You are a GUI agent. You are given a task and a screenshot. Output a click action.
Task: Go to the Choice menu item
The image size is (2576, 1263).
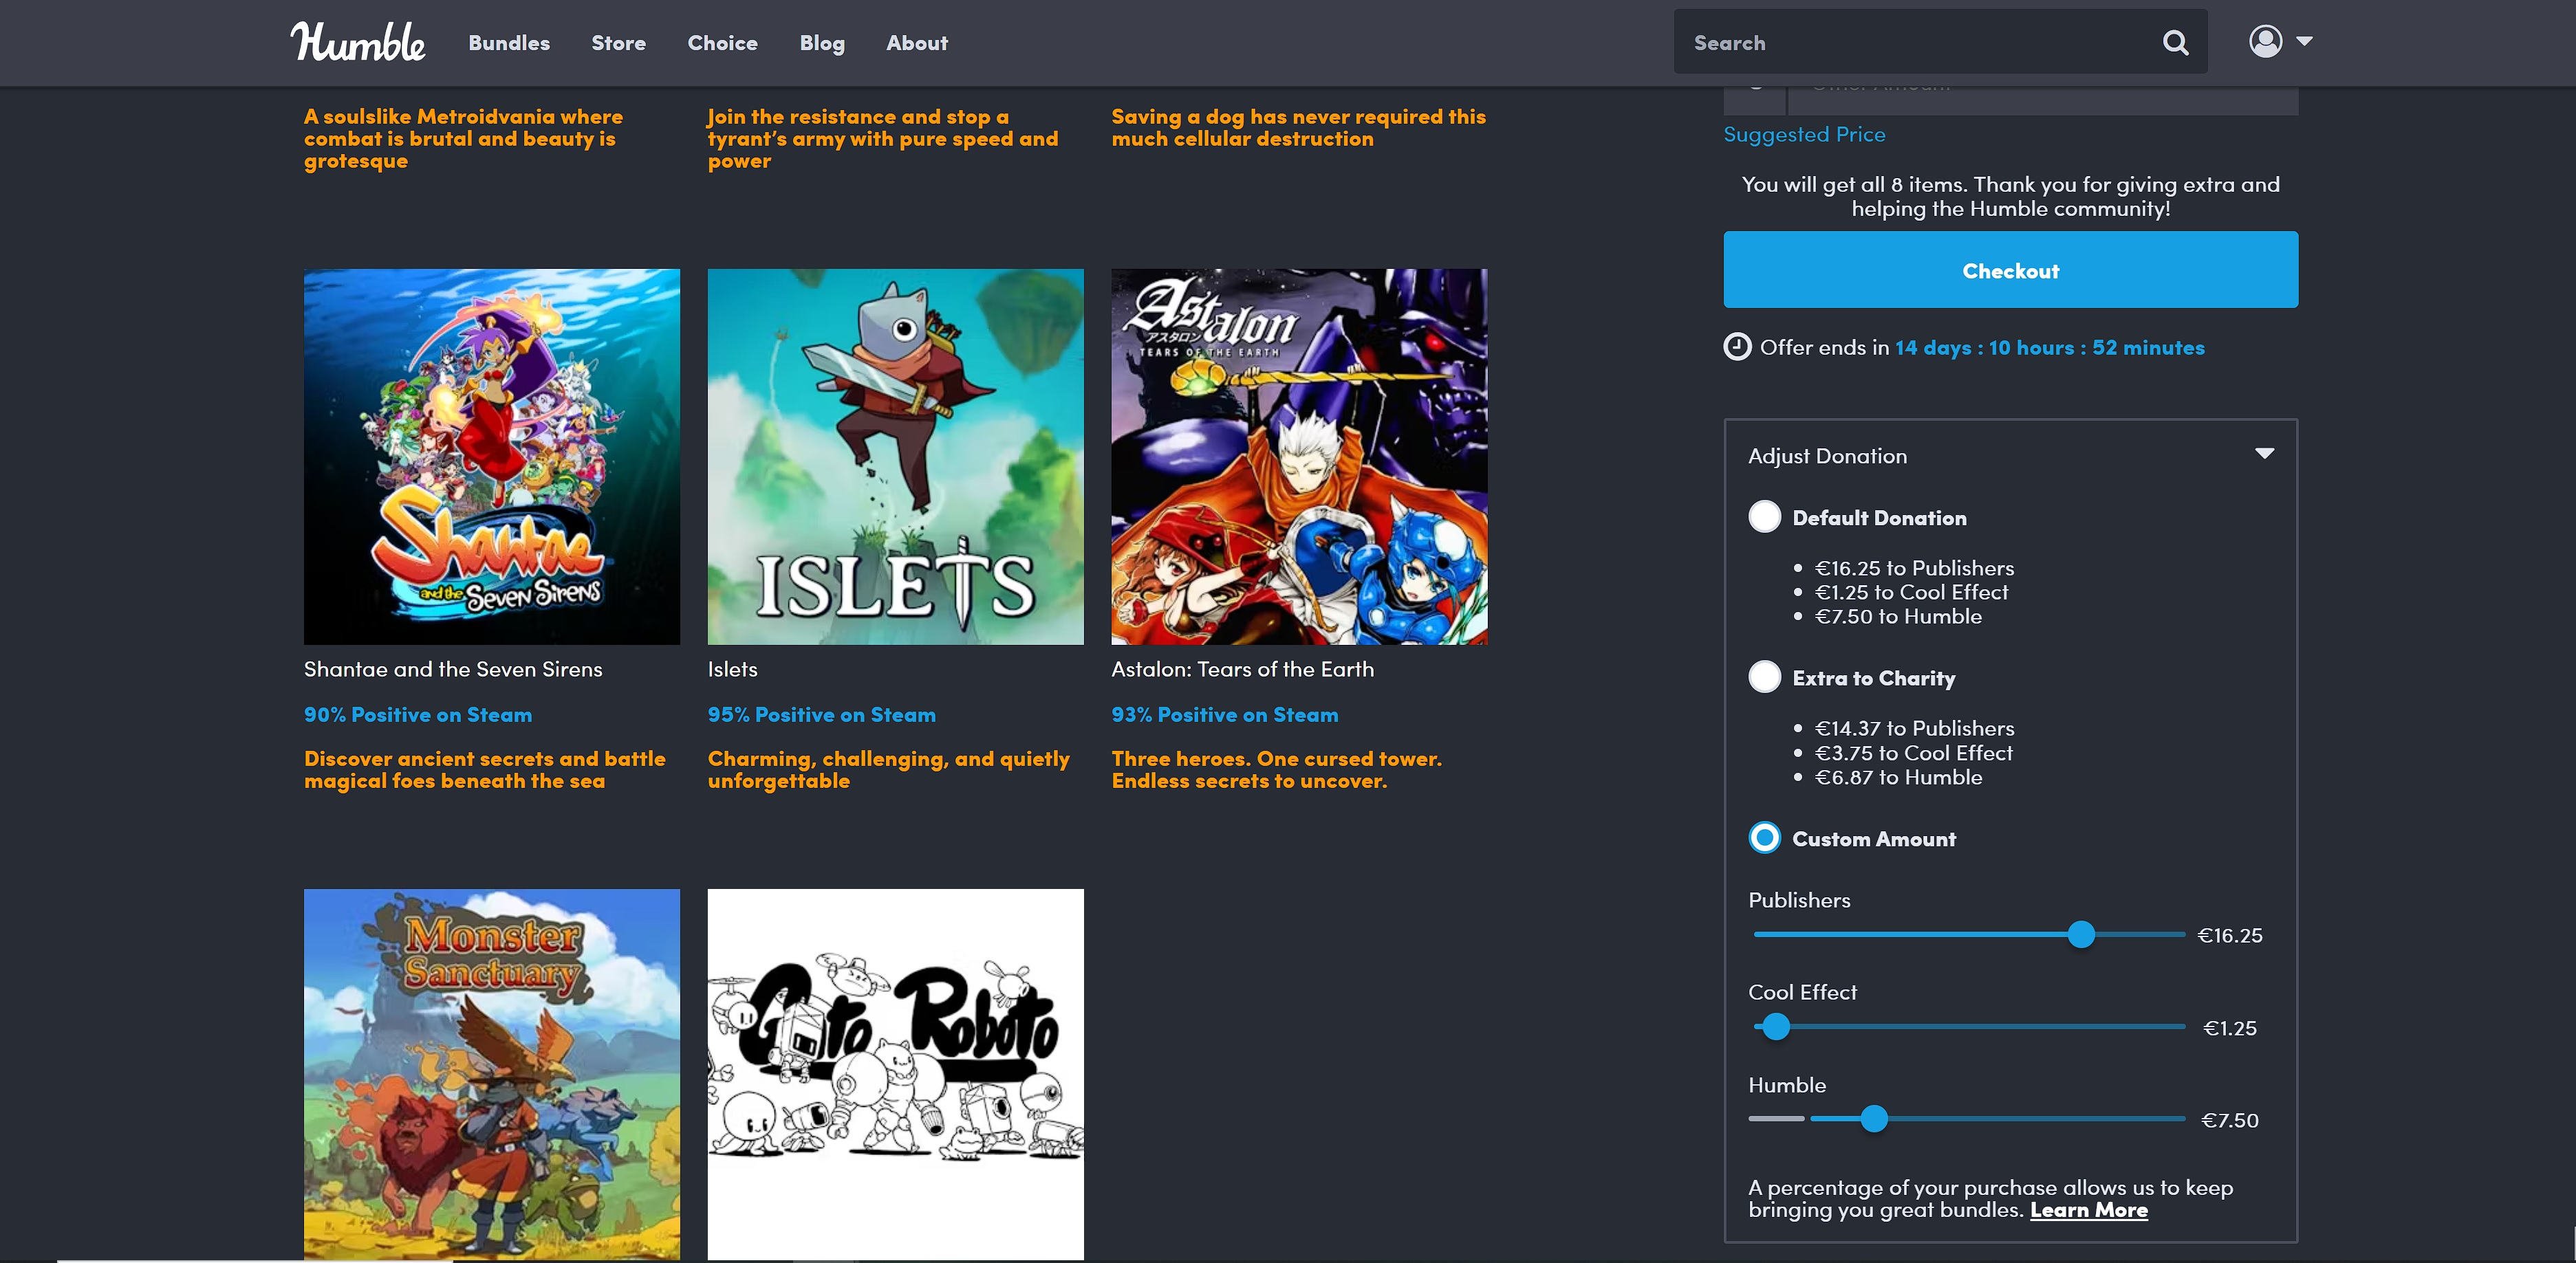722,43
